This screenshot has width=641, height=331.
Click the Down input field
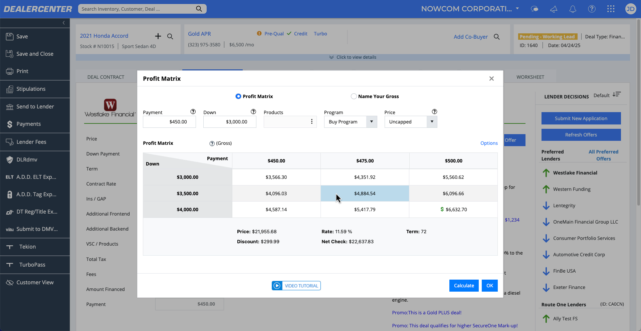tap(230, 122)
